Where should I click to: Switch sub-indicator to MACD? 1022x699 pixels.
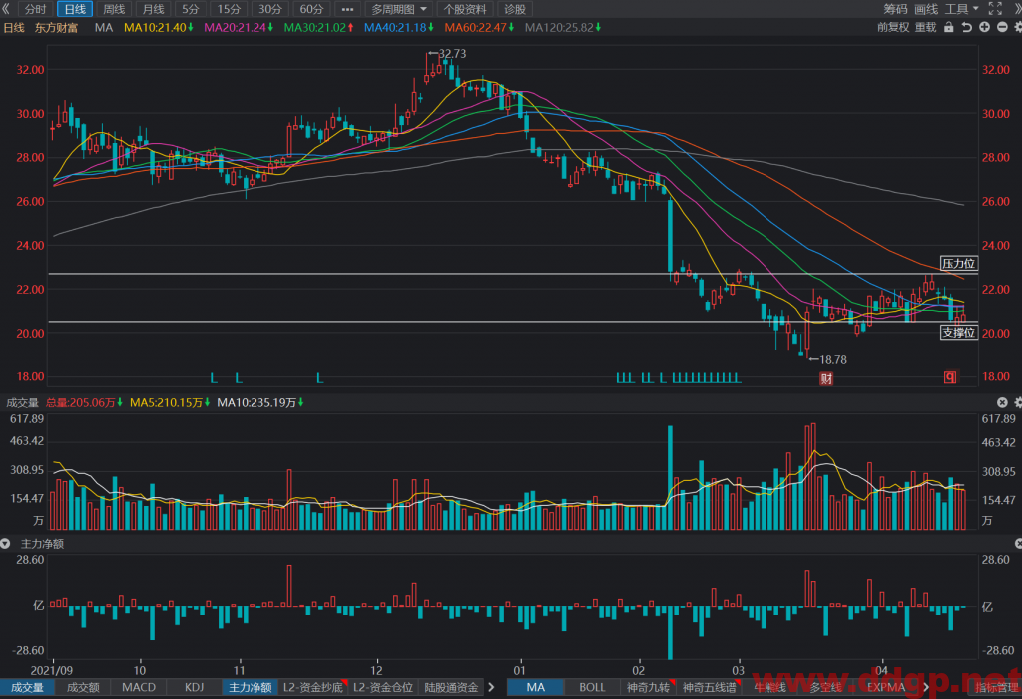coord(139,687)
